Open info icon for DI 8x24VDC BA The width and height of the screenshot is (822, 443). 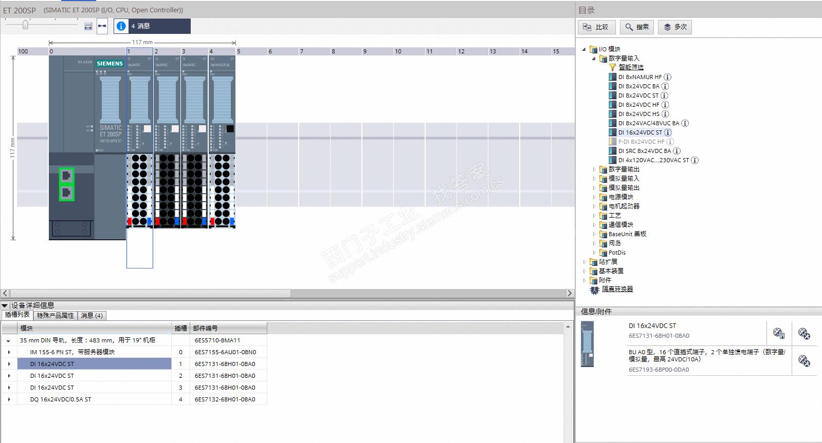(x=665, y=86)
